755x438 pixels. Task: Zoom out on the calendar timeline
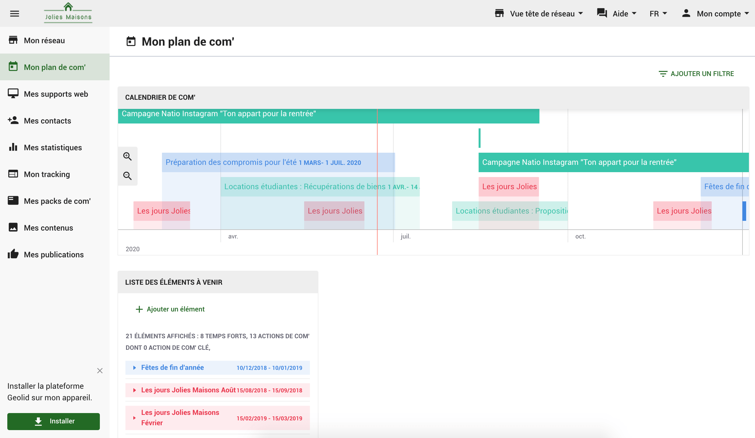(x=128, y=176)
